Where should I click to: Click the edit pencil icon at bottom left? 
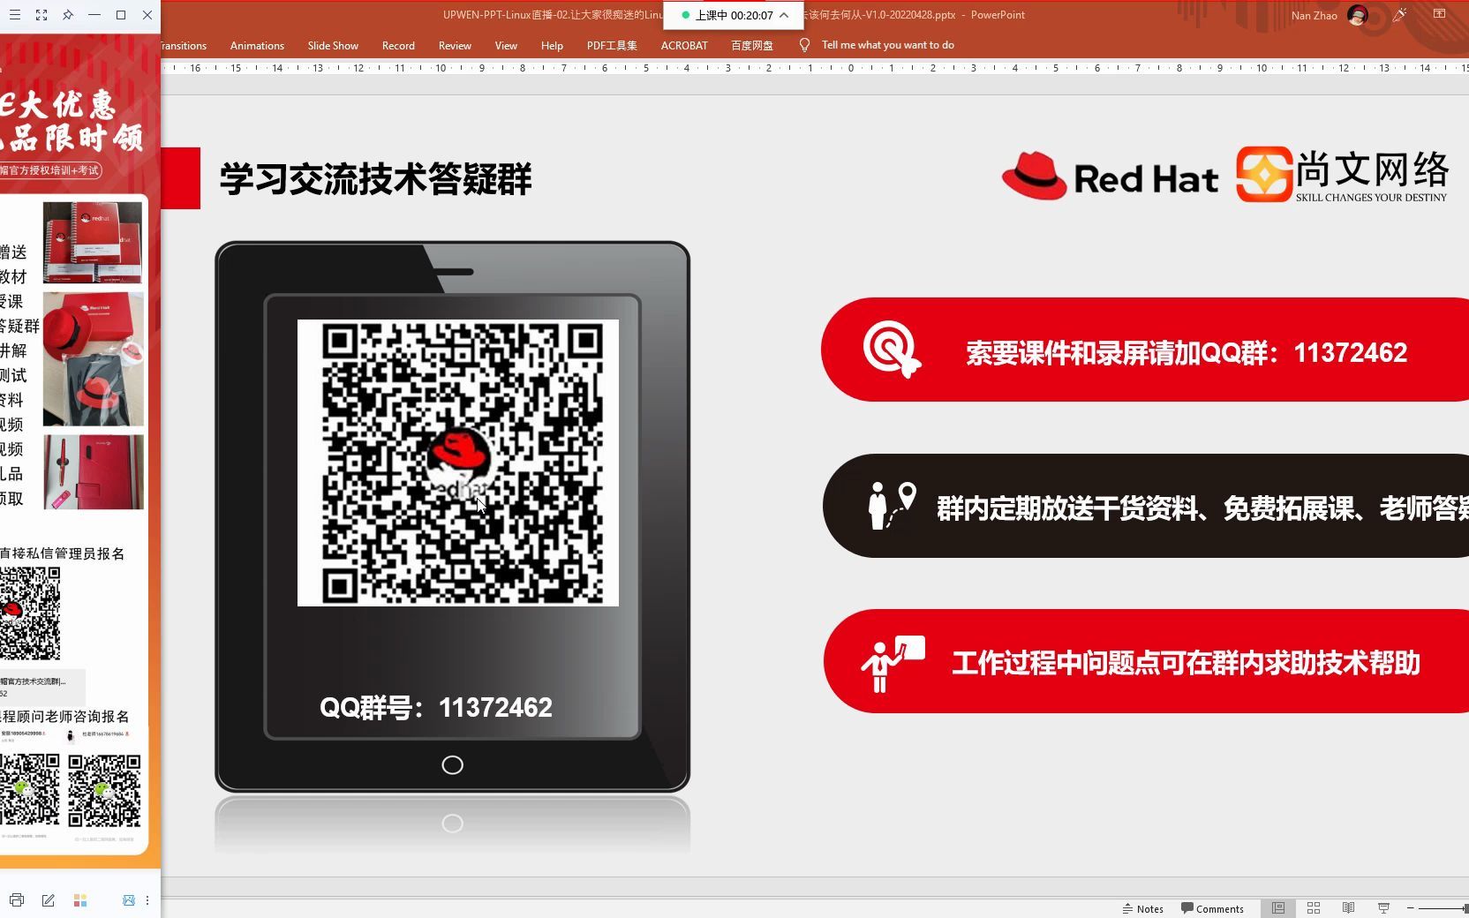[49, 900]
